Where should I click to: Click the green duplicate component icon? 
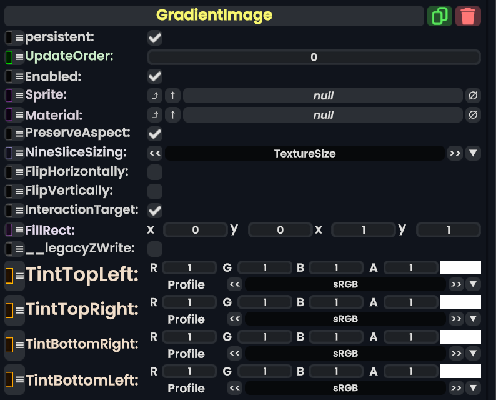tap(440, 16)
